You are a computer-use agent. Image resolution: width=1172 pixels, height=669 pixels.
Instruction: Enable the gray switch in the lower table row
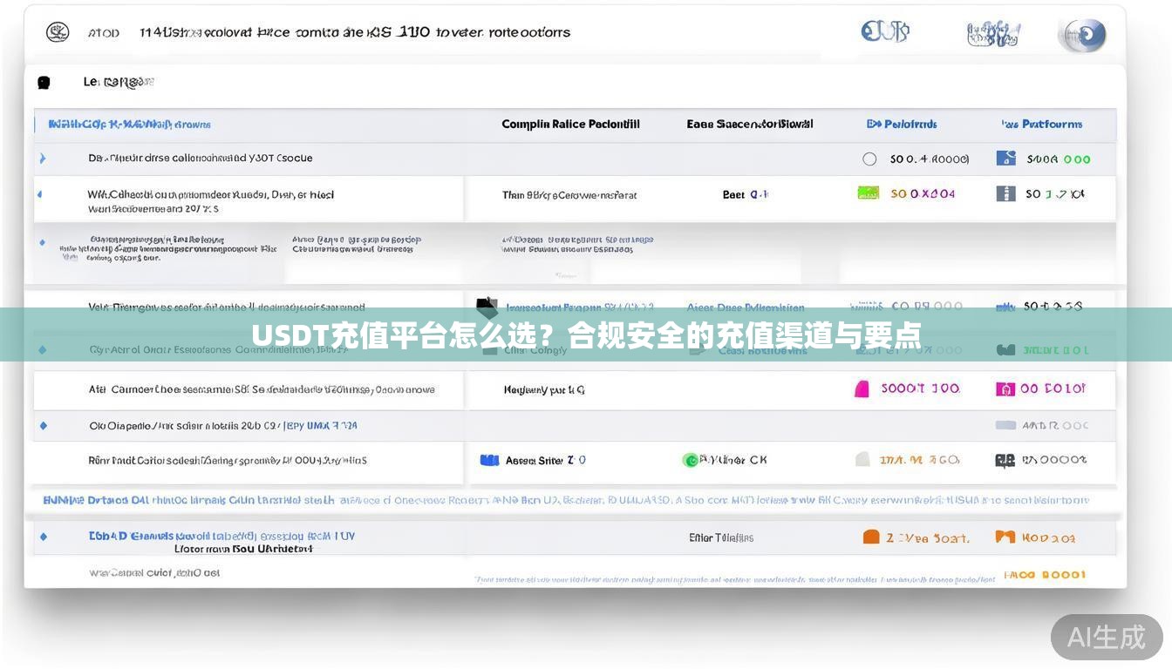1004,425
